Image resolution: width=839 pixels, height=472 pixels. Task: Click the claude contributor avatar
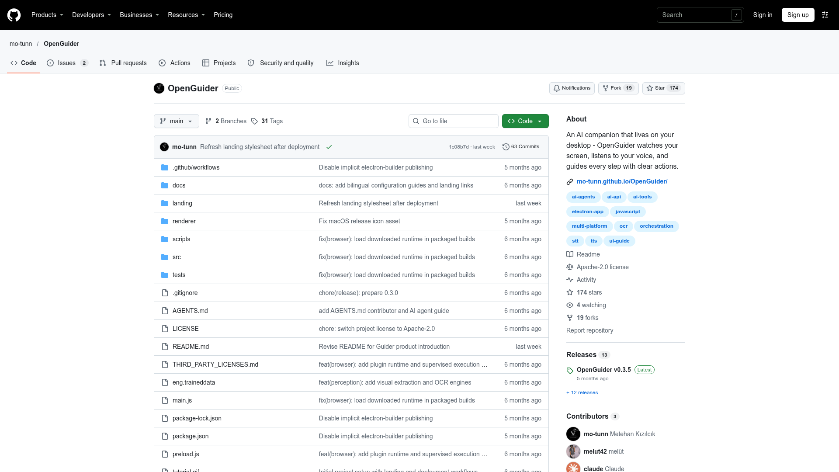573,468
